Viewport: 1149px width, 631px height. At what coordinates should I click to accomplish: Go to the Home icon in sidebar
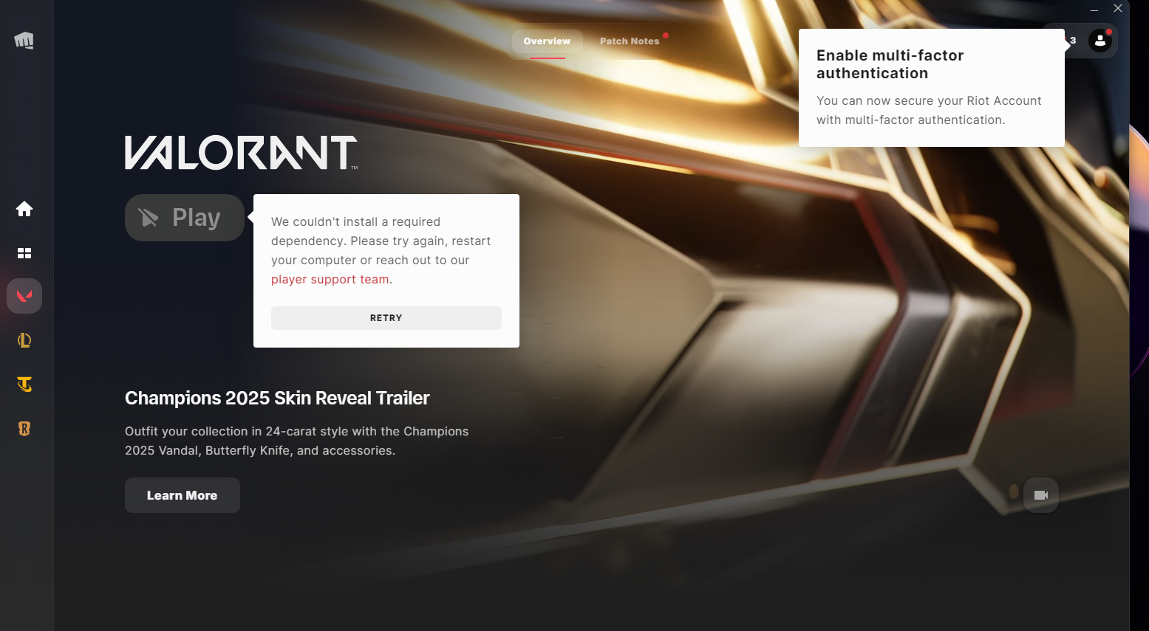point(24,209)
